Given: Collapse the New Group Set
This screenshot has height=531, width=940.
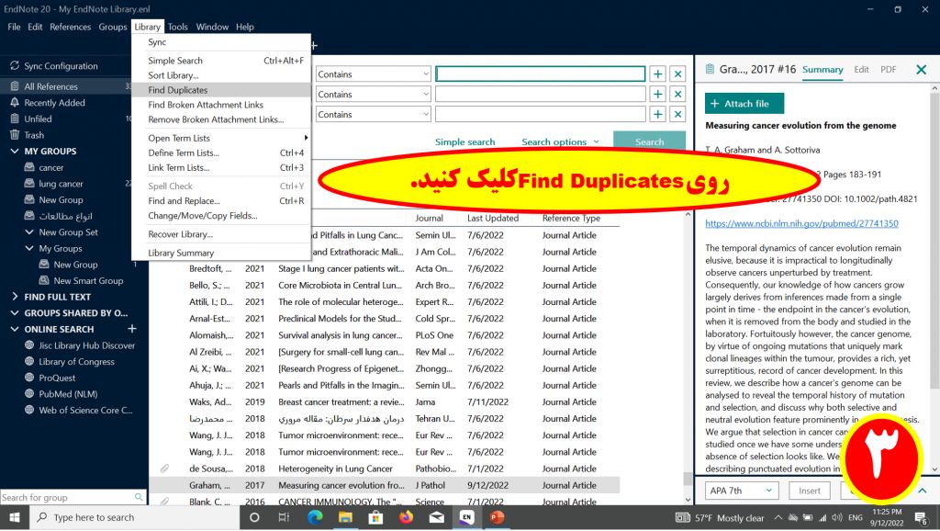Looking at the screenshot, I should click(x=28, y=232).
